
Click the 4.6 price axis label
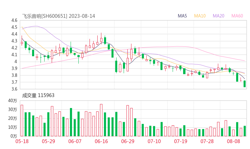point(14,20)
